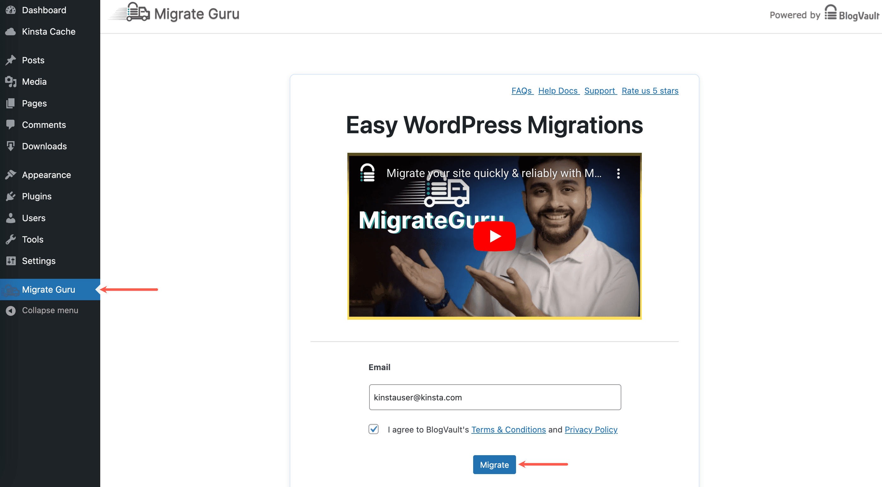The width and height of the screenshot is (882, 487).
Task: Open the FAQs link
Action: 521,90
